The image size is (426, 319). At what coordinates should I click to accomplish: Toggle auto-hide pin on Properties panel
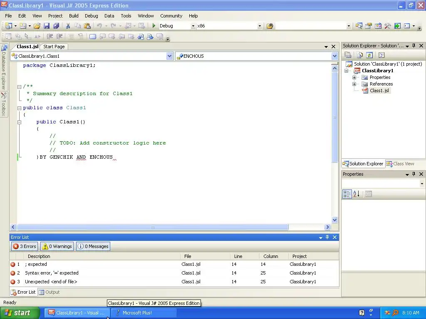[x=414, y=174]
